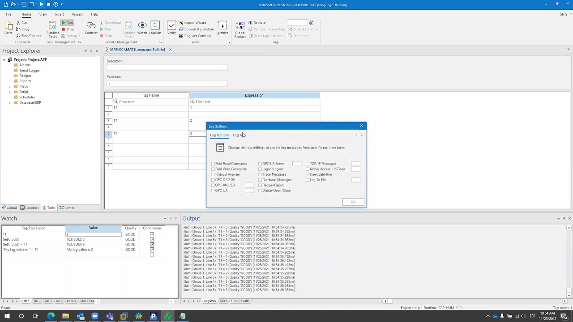Expand the Local Management group launcher
Image resolution: width=573 pixels, height=322 pixels.
(x=80, y=42)
